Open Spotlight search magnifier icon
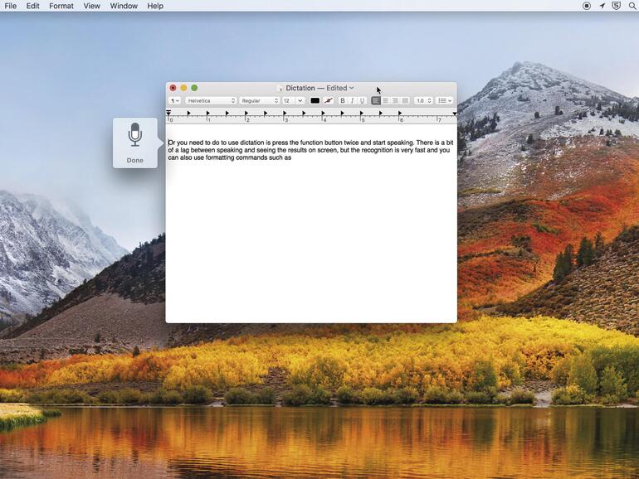This screenshot has width=639, height=479. click(632, 6)
